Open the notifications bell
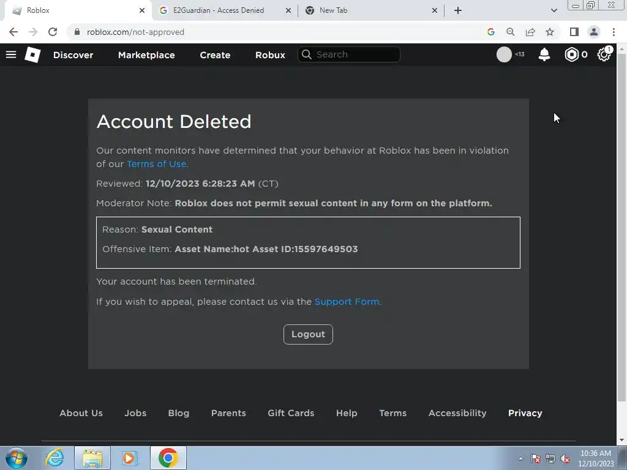Image resolution: width=627 pixels, height=470 pixels. [544, 54]
